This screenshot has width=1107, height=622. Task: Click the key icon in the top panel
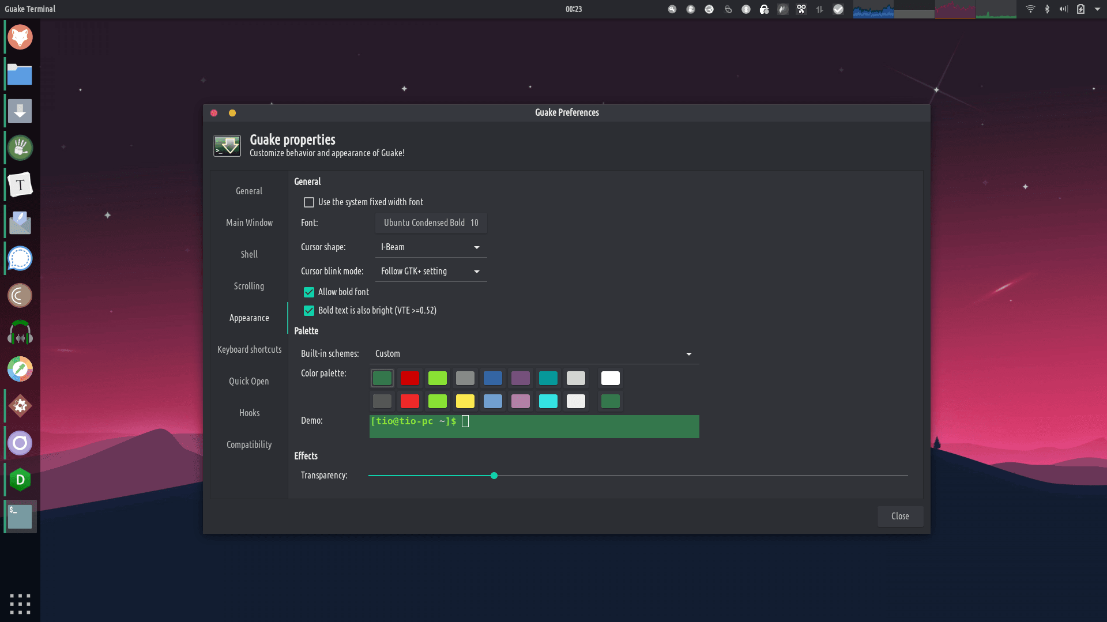[x=672, y=9]
